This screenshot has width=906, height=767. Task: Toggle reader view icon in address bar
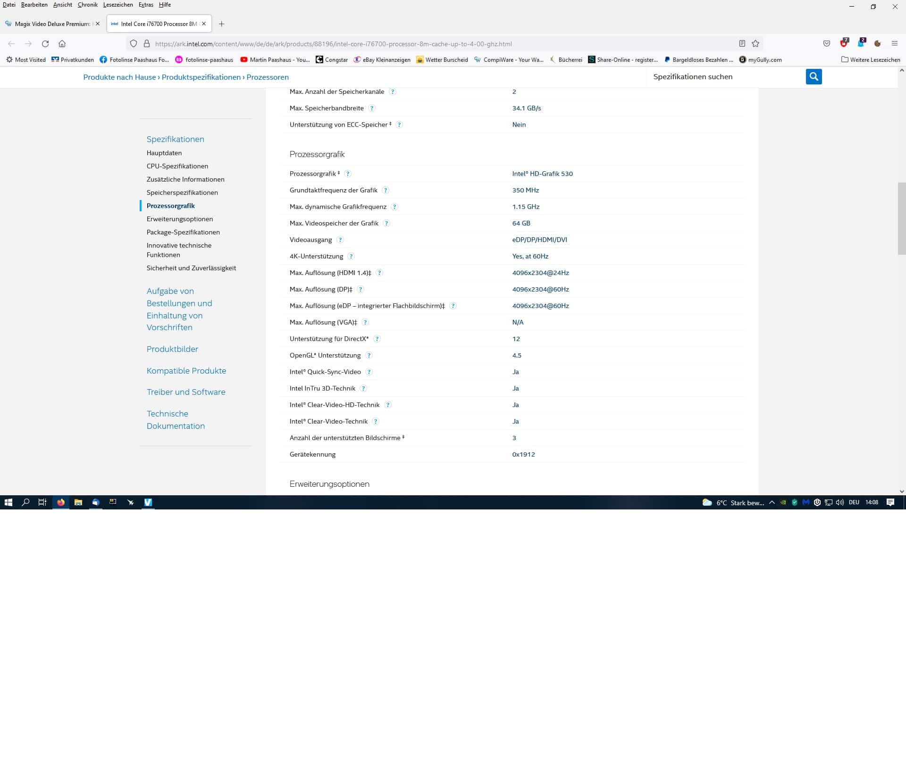click(x=742, y=44)
